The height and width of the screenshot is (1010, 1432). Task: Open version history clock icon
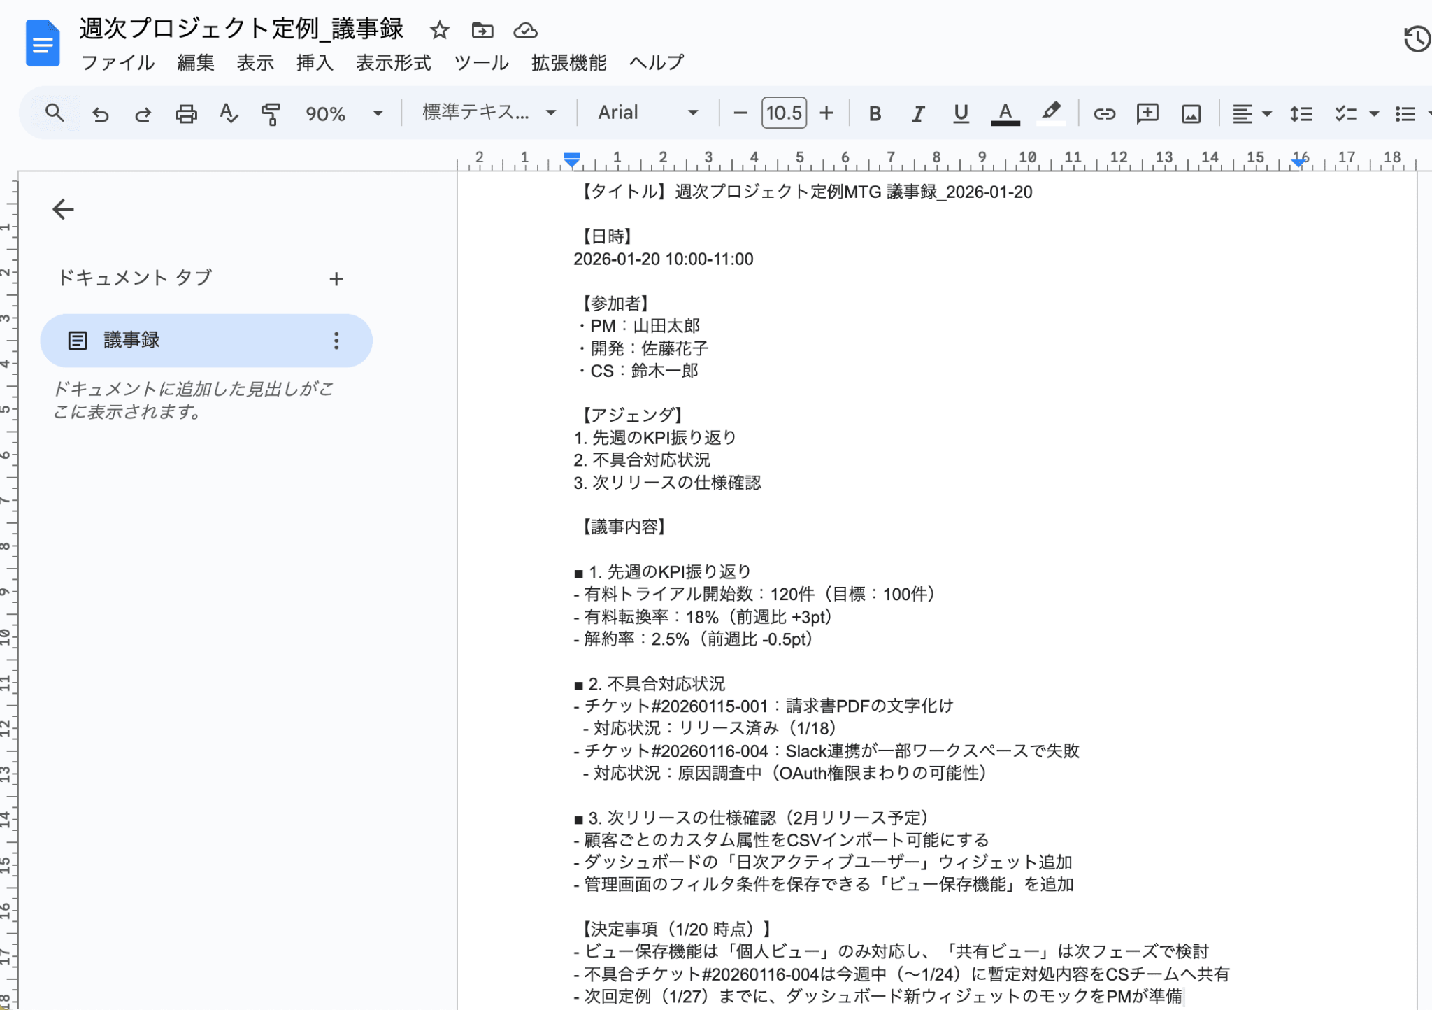point(1417,38)
